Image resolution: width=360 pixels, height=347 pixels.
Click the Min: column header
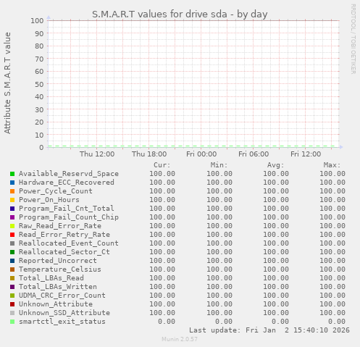(x=219, y=165)
